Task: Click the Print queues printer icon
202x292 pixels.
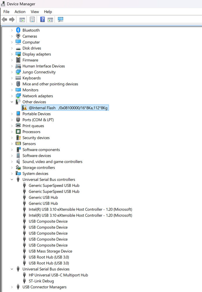Action: [x=18, y=125]
